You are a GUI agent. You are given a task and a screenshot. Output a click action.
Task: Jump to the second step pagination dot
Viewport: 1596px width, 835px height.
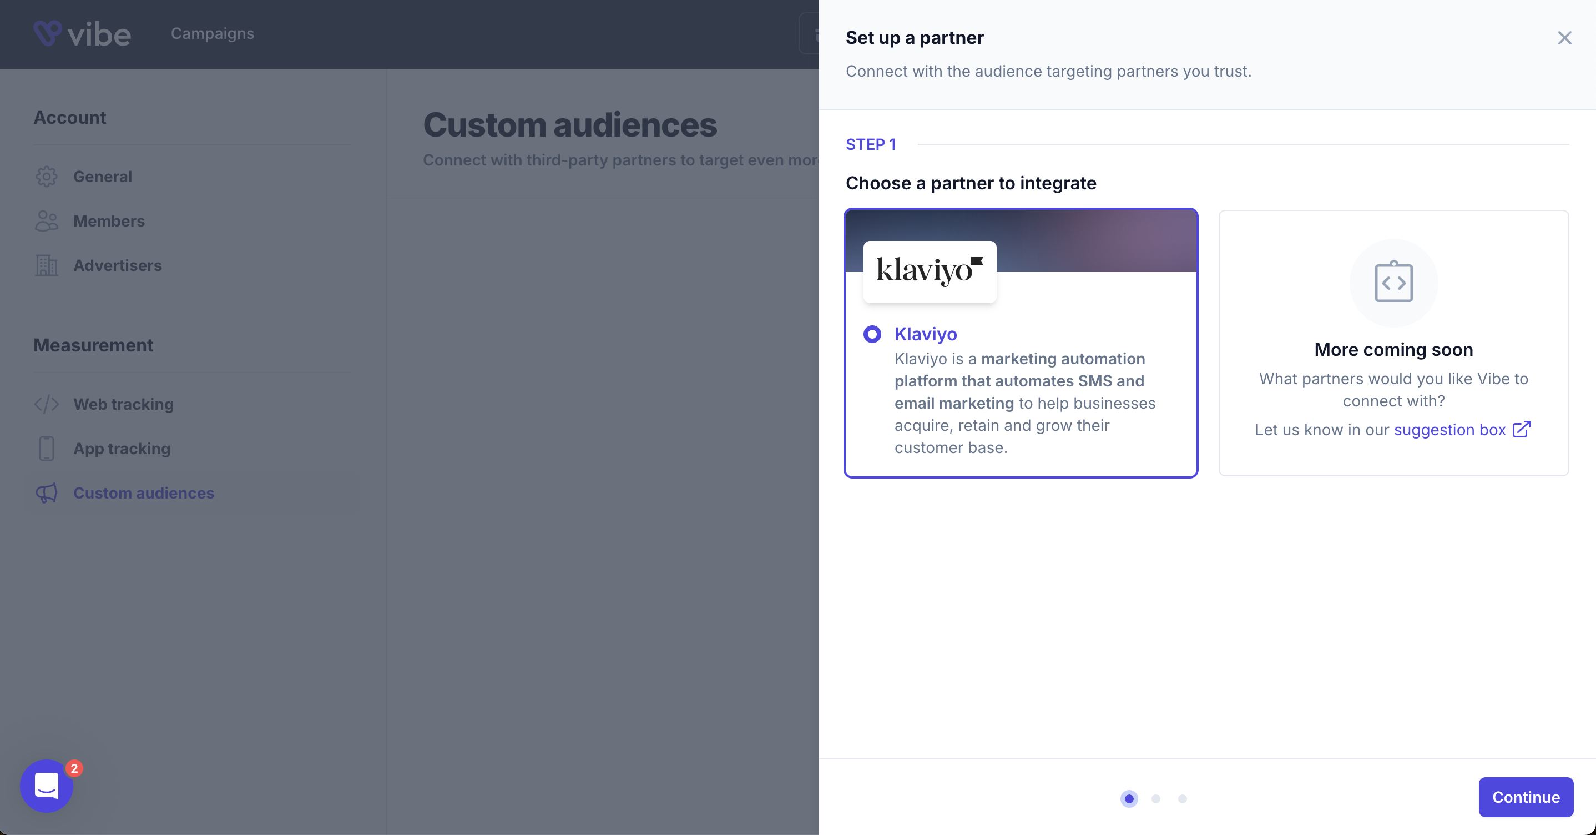[1155, 798]
